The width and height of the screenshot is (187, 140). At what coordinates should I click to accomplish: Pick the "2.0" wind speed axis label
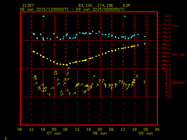click(168, 94)
